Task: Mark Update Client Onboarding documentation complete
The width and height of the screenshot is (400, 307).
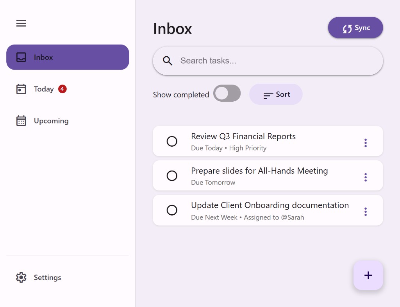Action: pos(172,210)
